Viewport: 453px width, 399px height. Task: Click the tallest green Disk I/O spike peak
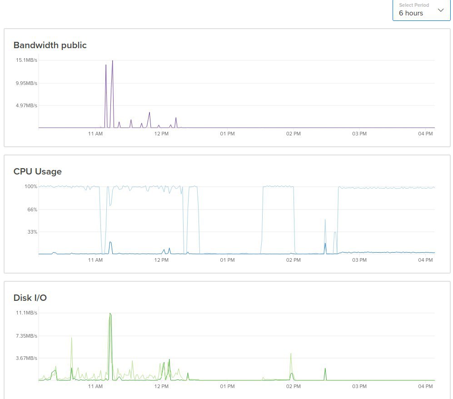pyautogui.click(x=110, y=314)
